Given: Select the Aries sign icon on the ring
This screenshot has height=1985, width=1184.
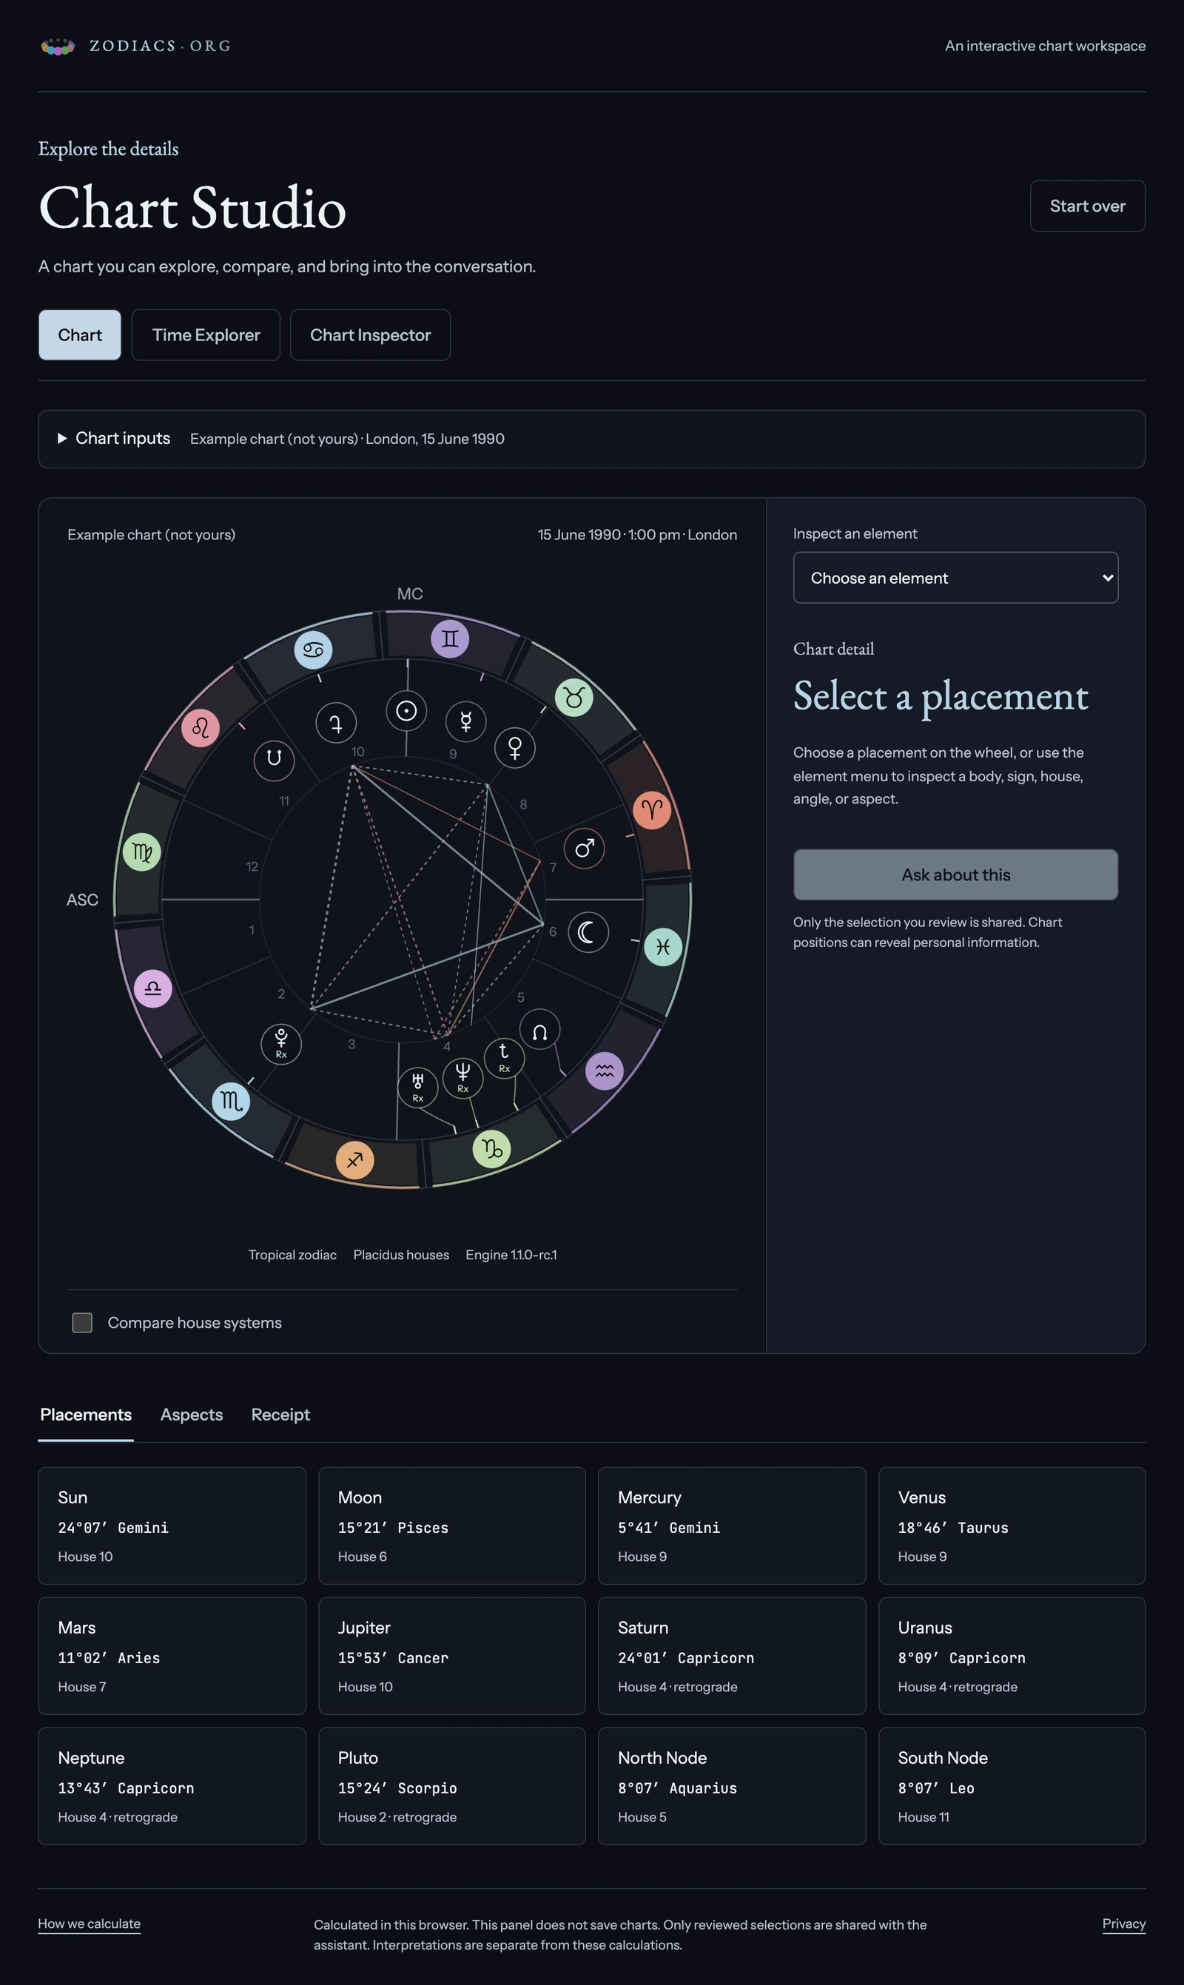Looking at the screenshot, I should 652,809.
